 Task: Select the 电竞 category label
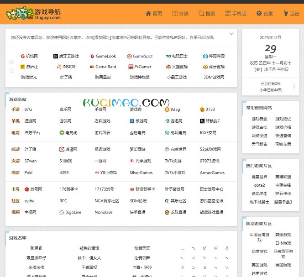tap(16, 133)
